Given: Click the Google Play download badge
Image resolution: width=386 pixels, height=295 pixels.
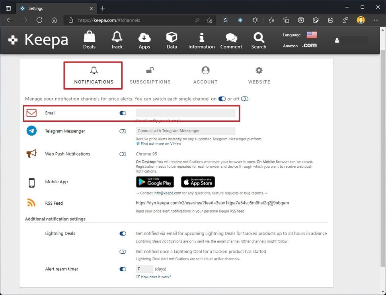Looking at the screenshot, I should click(x=155, y=182).
